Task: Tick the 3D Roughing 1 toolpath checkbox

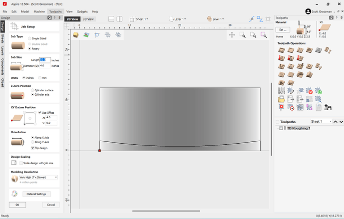Action: [x=282, y=128]
